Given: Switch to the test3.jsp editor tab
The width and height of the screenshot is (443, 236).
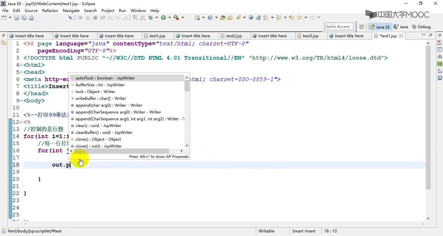Looking at the screenshot, I should (x=310, y=36).
